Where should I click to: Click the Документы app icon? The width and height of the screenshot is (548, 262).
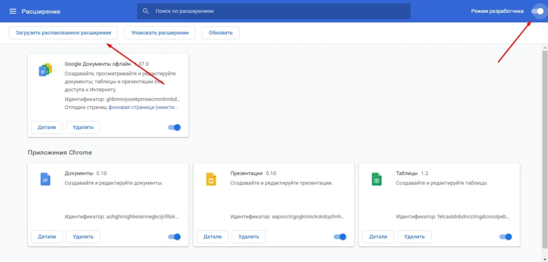point(45,179)
